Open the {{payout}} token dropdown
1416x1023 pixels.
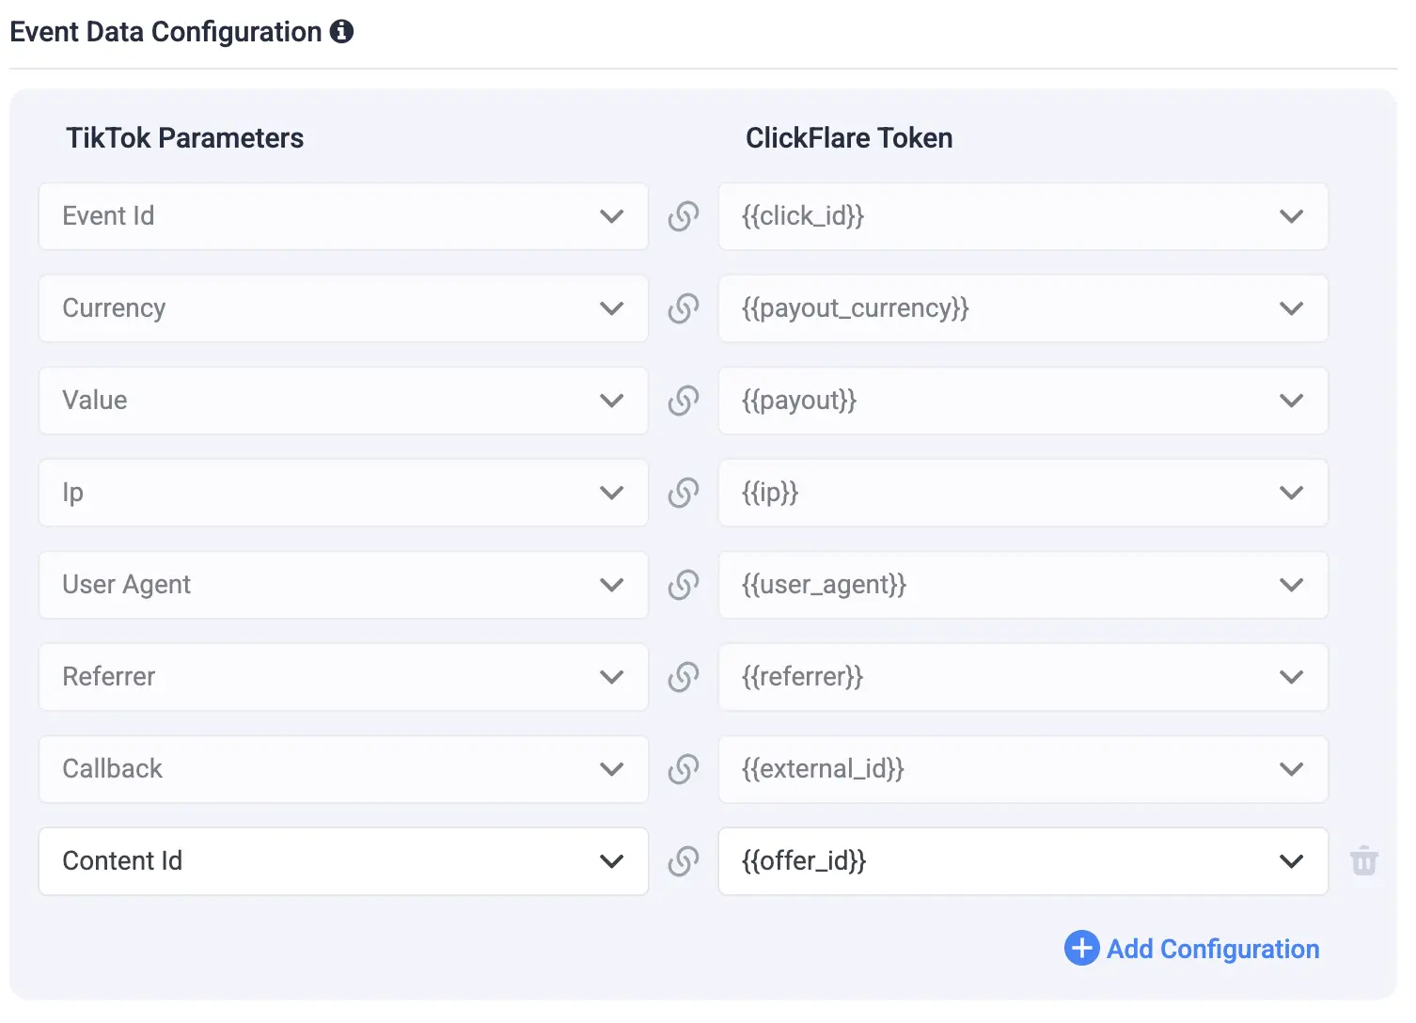[1023, 401]
